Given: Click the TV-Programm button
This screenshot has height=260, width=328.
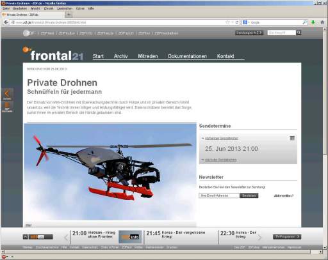Looking at the screenshot, I should click(x=287, y=236).
